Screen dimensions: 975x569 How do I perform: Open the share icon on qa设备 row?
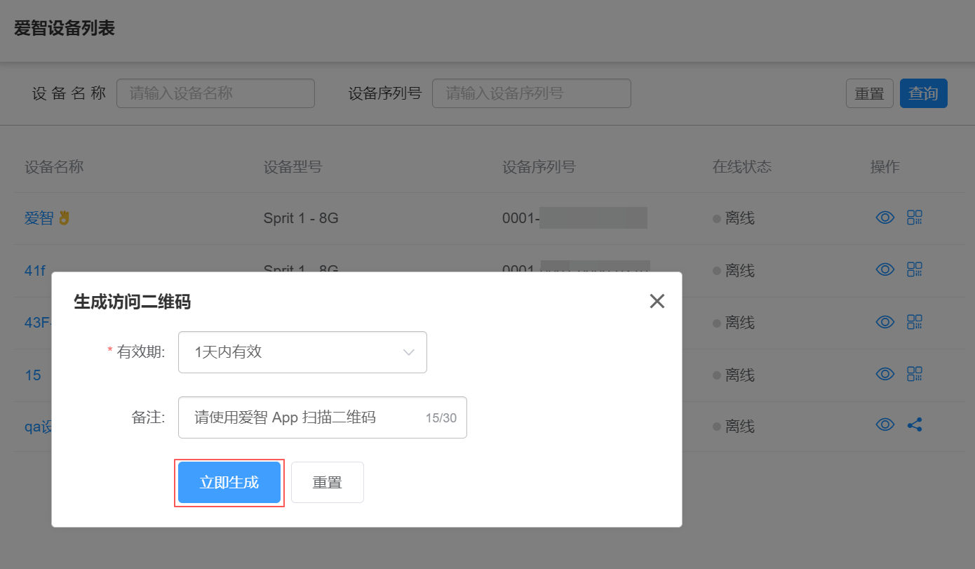pos(915,424)
